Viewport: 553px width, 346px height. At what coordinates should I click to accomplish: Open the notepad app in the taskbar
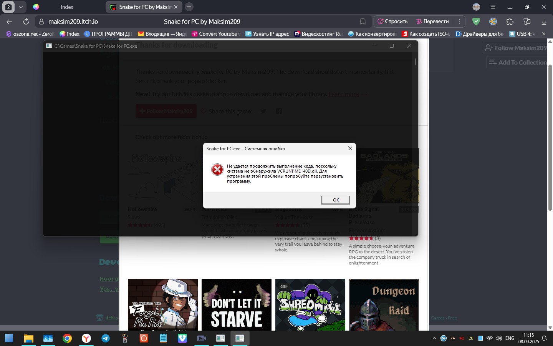[x=163, y=338]
